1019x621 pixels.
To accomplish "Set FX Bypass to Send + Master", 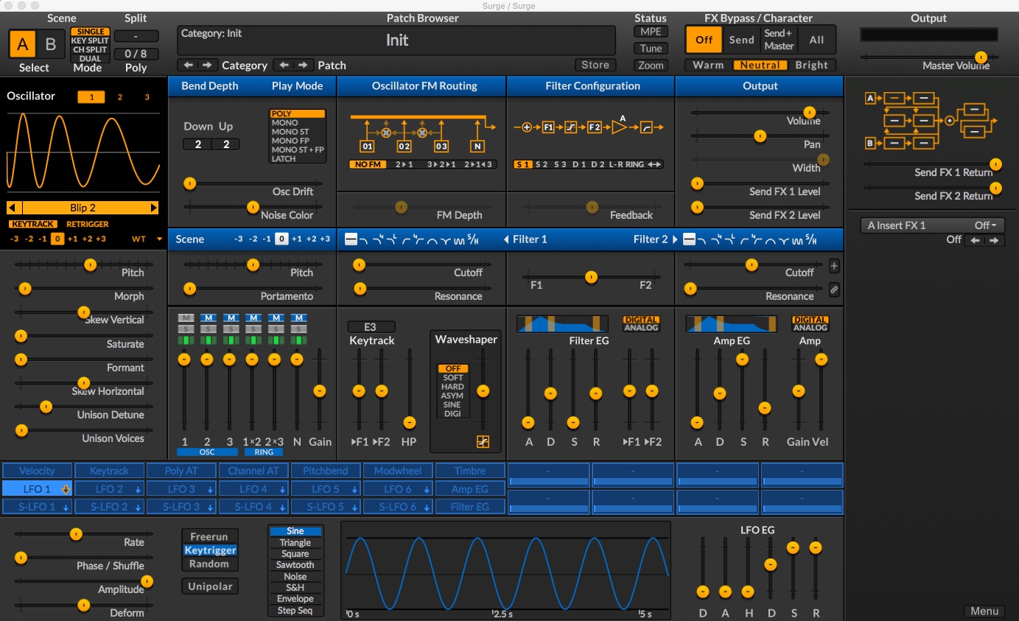I will [779, 40].
